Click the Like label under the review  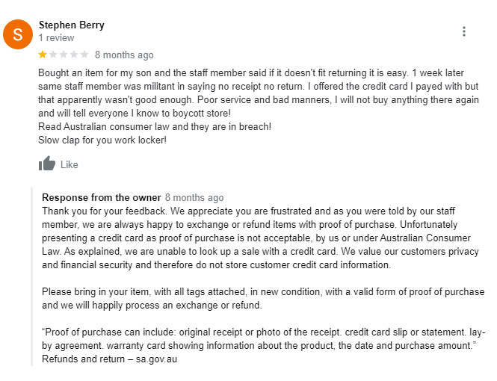point(69,164)
